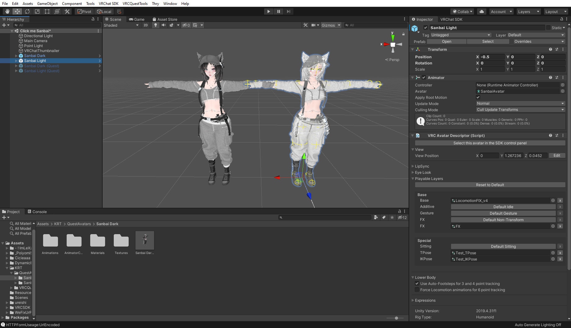
Task: Uncheck Apply Root Motion
Action: 478,97
